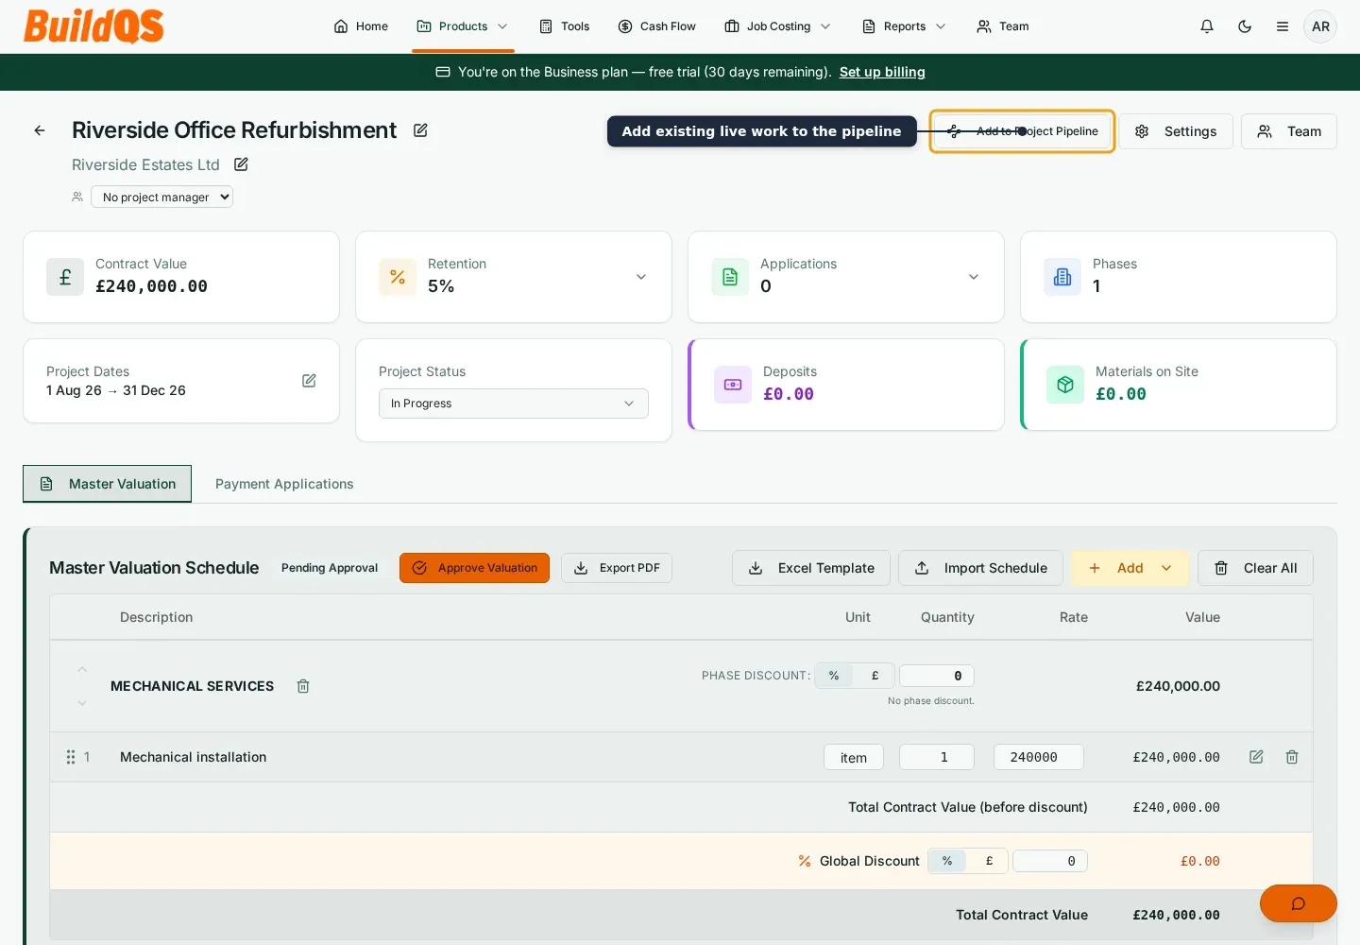The image size is (1360, 945).
Task: Open the AR user avatar
Action: (x=1320, y=26)
